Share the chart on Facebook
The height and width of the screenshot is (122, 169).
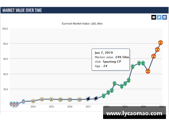165,17
